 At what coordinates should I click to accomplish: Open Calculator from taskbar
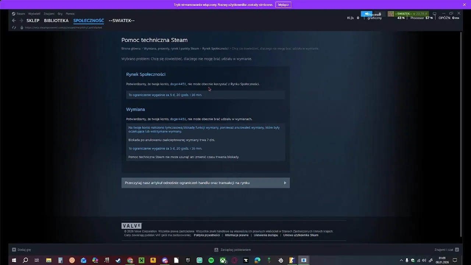(60, 260)
